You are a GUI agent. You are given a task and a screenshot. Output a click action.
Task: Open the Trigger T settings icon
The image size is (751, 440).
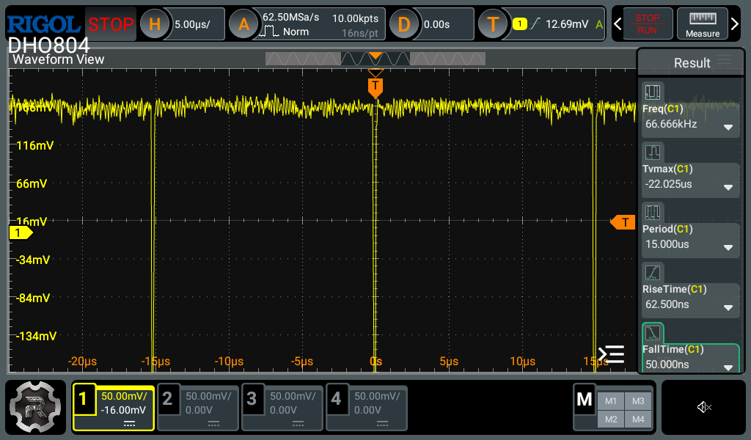click(493, 24)
